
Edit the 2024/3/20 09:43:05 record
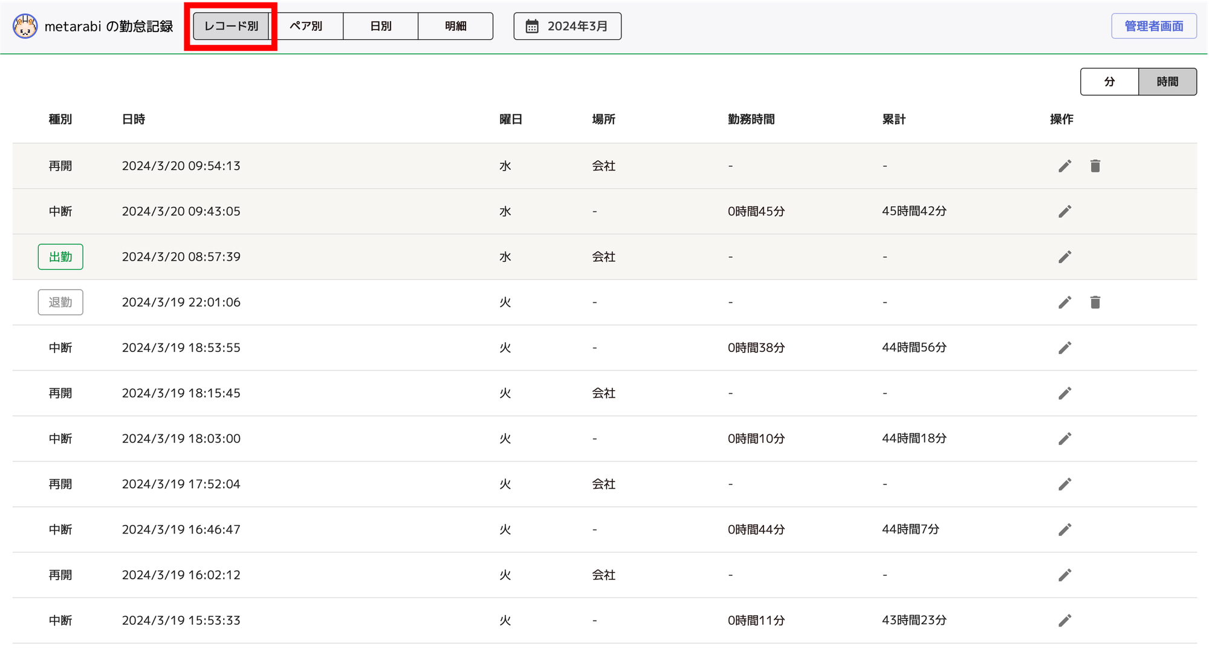[1065, 211]
